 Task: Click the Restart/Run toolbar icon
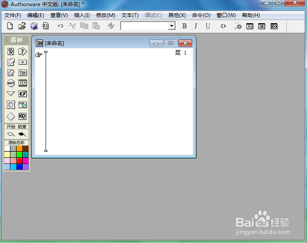(223, 26)
